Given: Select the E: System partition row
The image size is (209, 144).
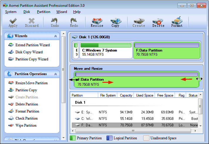Looking at the screenshot, I should pyautogui.click(x=135, y=112).
